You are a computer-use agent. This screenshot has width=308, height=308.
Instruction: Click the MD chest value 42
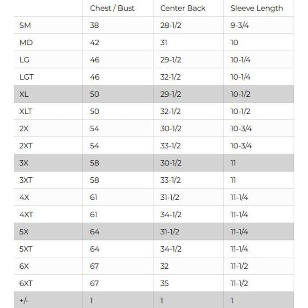pos(94,43)
